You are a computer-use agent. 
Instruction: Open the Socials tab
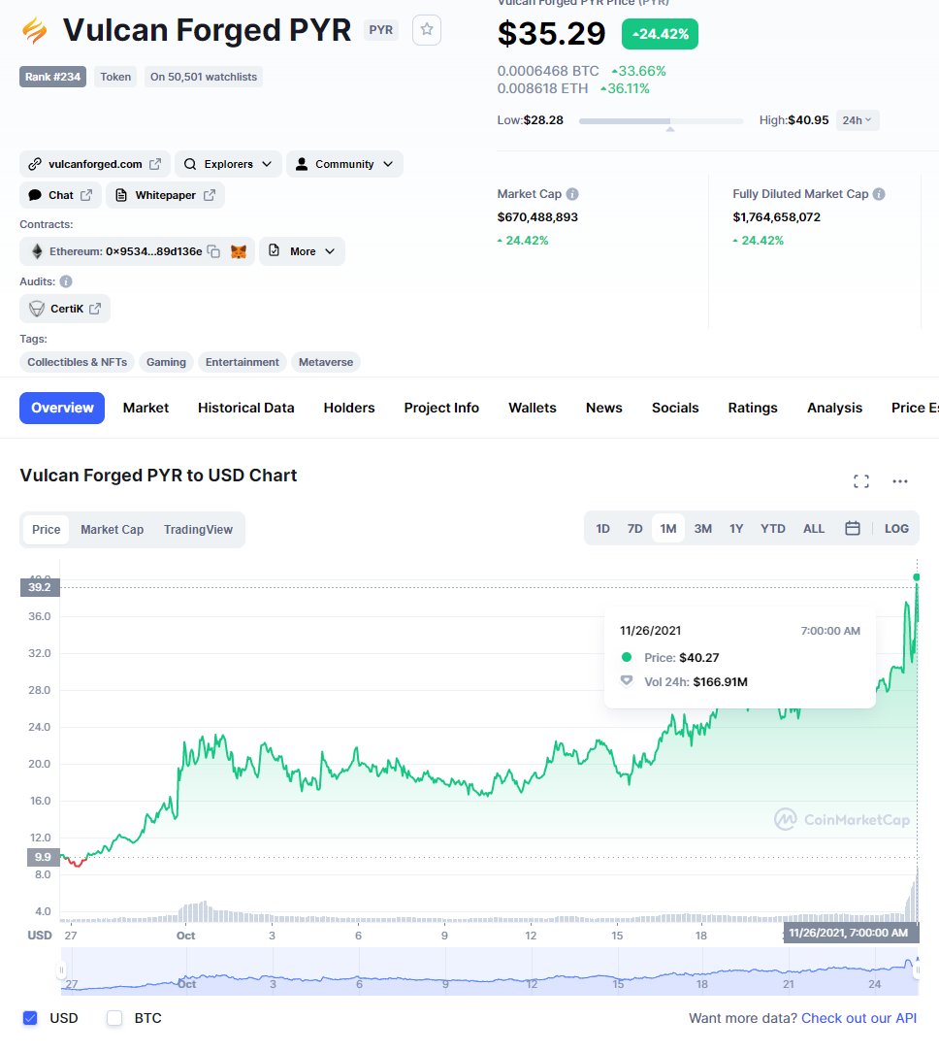(675, 408)
